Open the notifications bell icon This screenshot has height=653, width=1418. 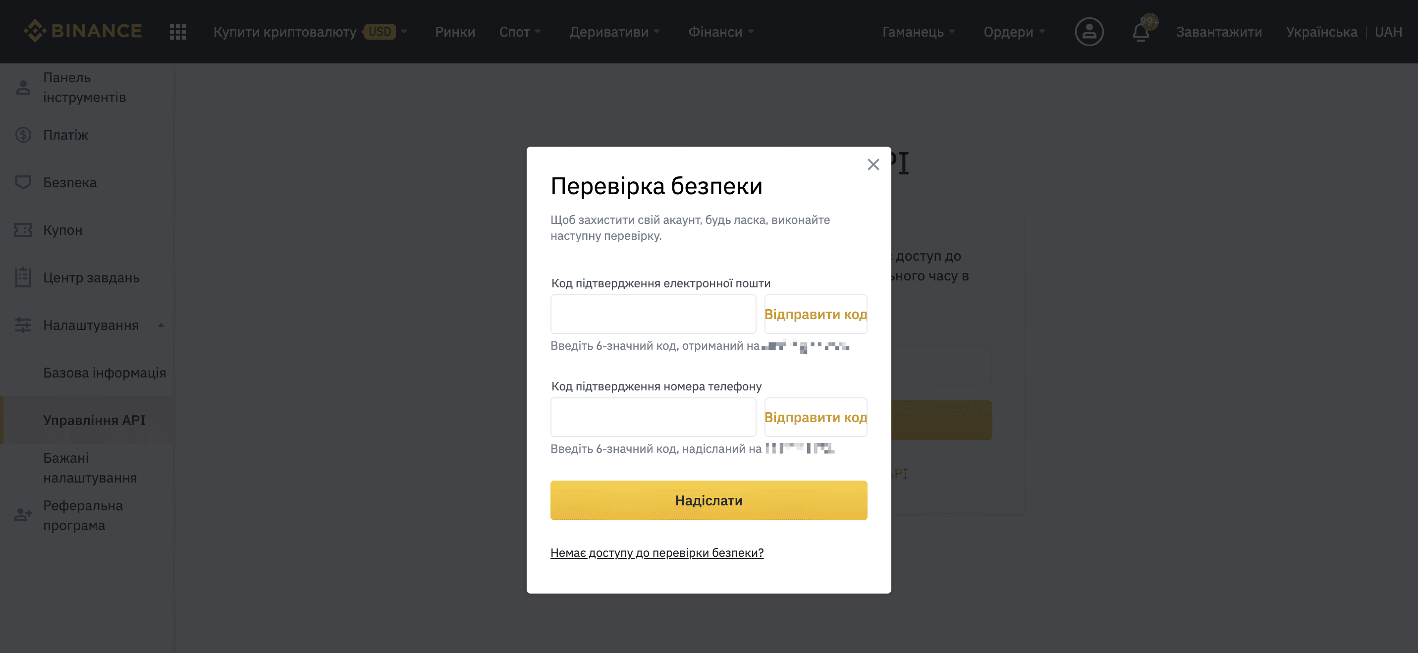1141,32
